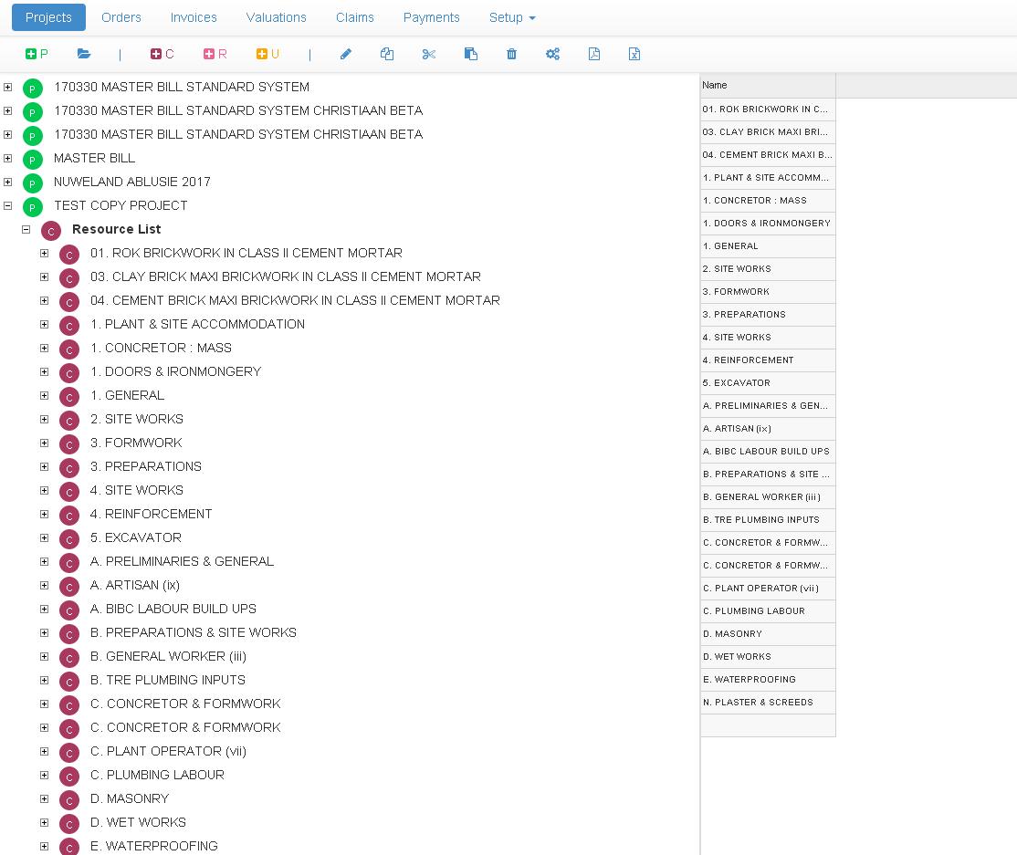Select N. PLASTER & SCREEDS grid row
The image size is (1017, 855).
[x=768, y=702]
